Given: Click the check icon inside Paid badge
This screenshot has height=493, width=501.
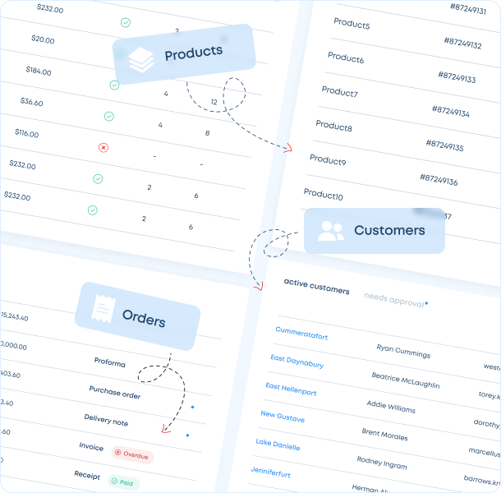Looking at the screenshot, I should pyautogui.click(x=114, y=481).
